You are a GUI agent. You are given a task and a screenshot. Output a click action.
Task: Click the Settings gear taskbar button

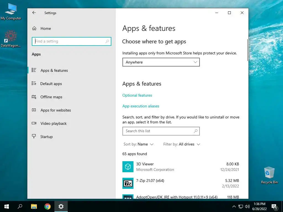point(61,206)
